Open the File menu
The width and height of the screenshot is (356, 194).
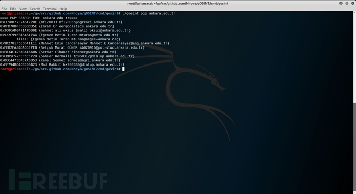4,9
